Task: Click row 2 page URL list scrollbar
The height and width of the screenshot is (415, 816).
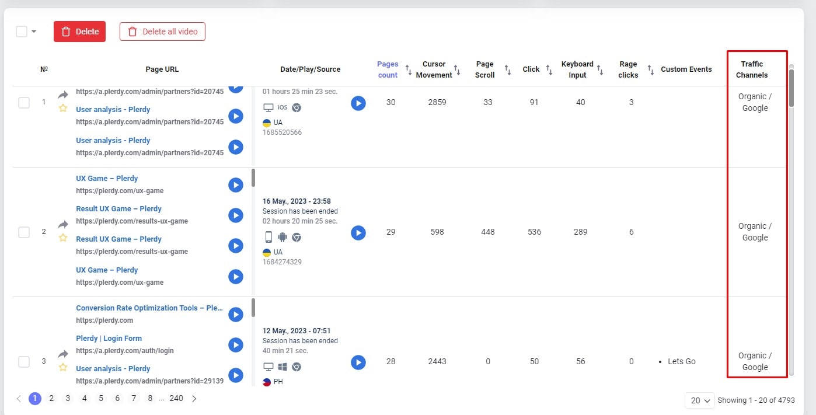Action: 253,177
